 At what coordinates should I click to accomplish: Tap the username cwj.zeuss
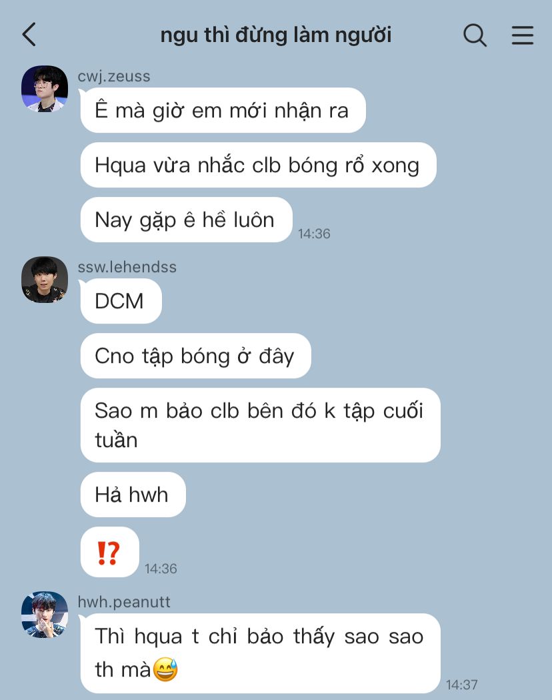click(x=114, y=76)
